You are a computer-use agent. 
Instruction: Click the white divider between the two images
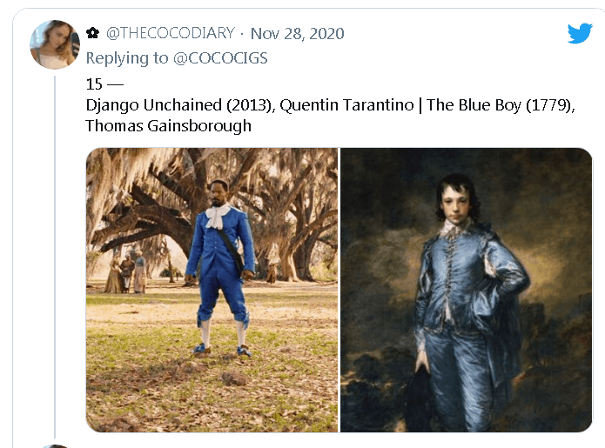(x=339, y=290)
